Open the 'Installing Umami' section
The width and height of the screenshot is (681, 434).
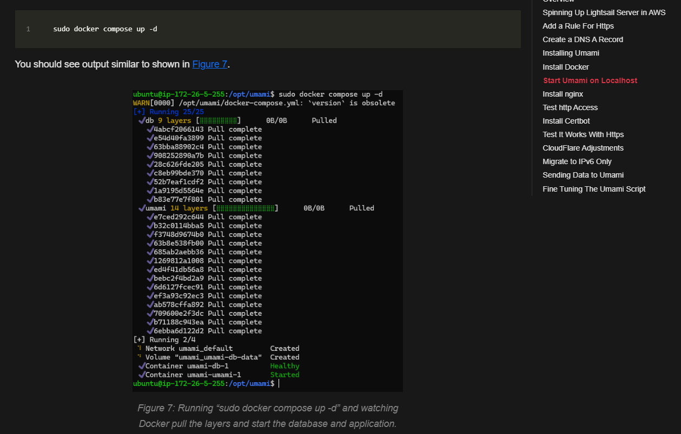click(x=571, y=53)
